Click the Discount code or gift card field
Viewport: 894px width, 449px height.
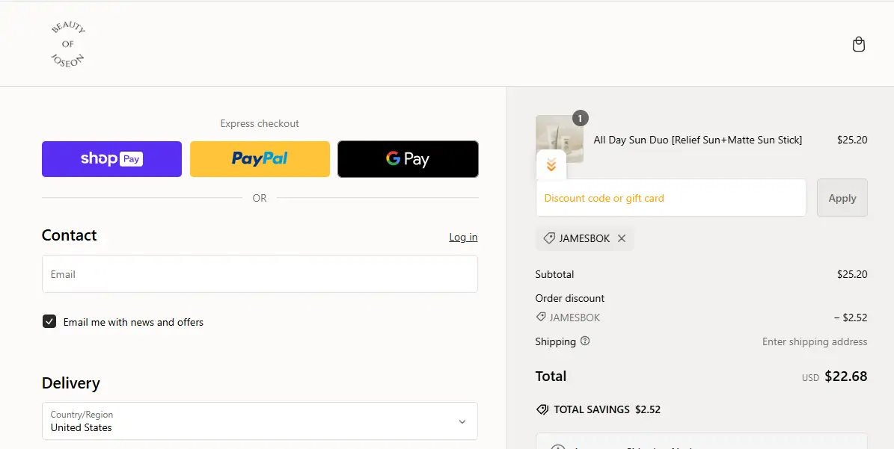coord(670,198)
